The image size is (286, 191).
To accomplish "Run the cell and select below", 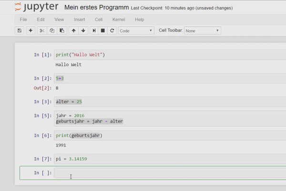I will click(94, 31).
